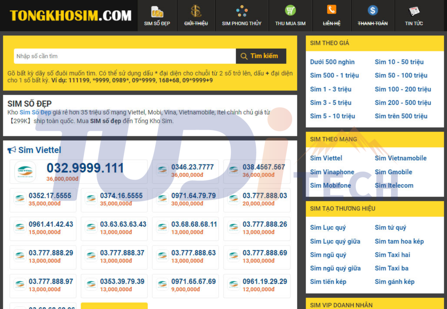Select phone number 03.777.888.69

coord(265,253)
